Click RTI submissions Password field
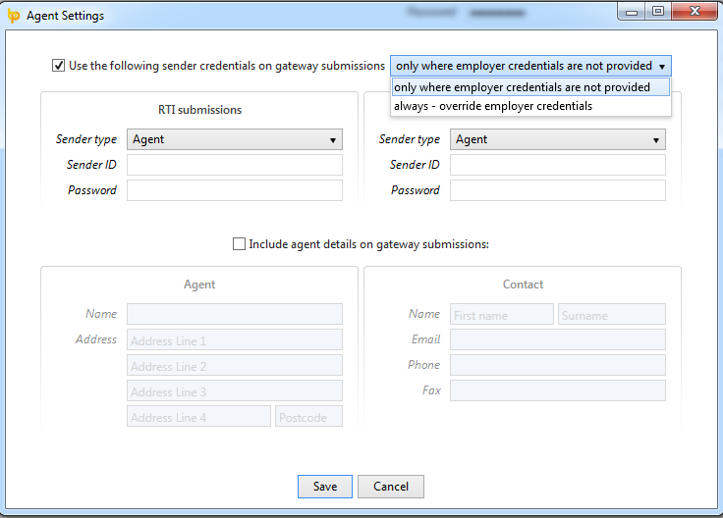This screenshot has width=723, height=518. [235, 190]
